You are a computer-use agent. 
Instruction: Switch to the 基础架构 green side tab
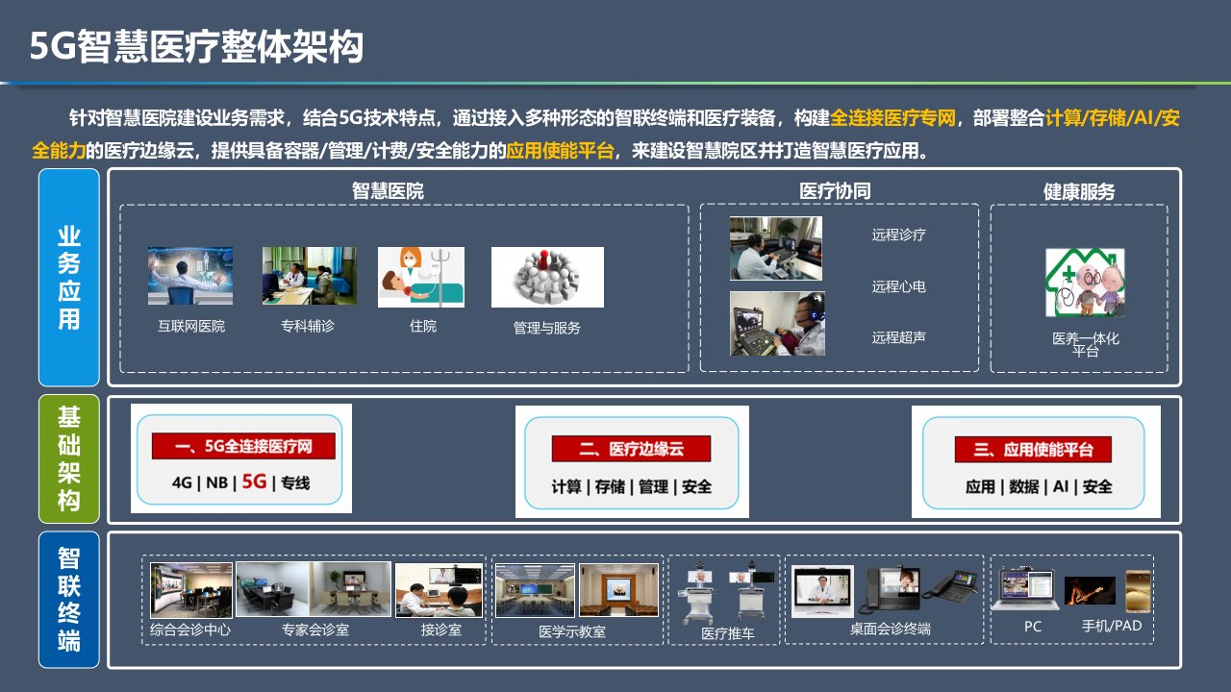tap(69, 458)
